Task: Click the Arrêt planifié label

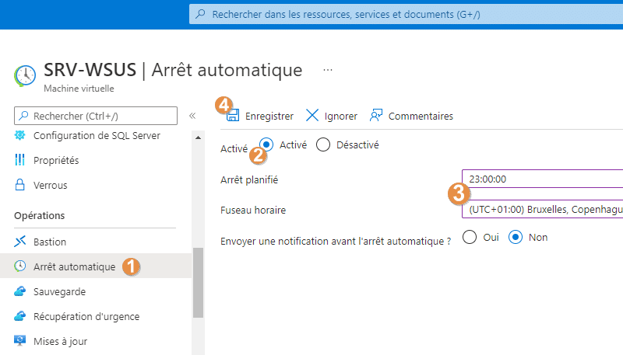Action: coord(249,180)
